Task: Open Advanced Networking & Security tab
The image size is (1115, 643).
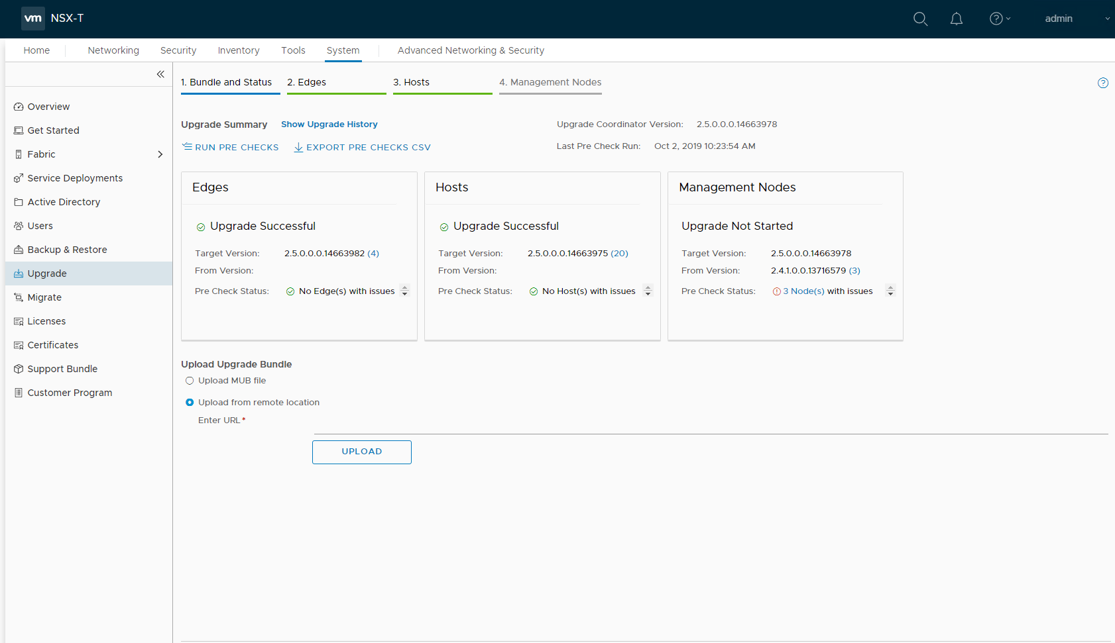Action: click(x=471, y=50)
